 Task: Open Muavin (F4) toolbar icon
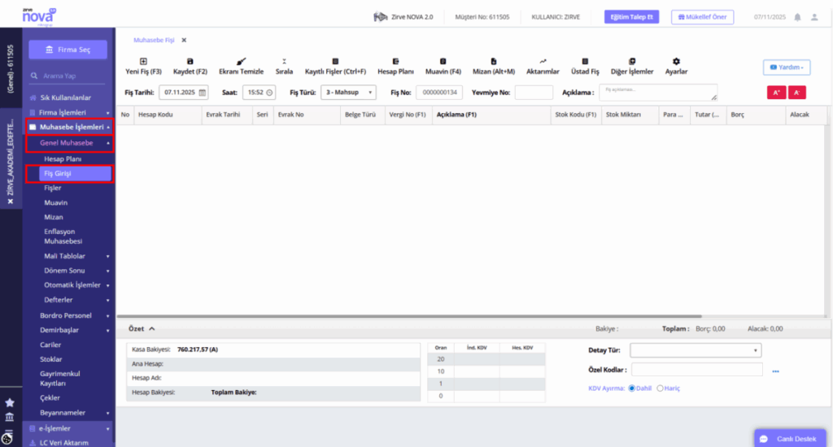(443, 62)
